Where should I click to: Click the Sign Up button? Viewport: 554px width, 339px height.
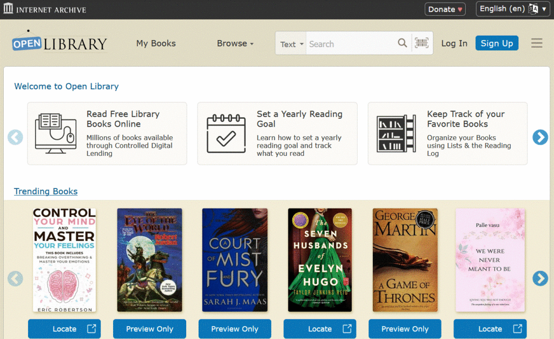pos(497,43)
